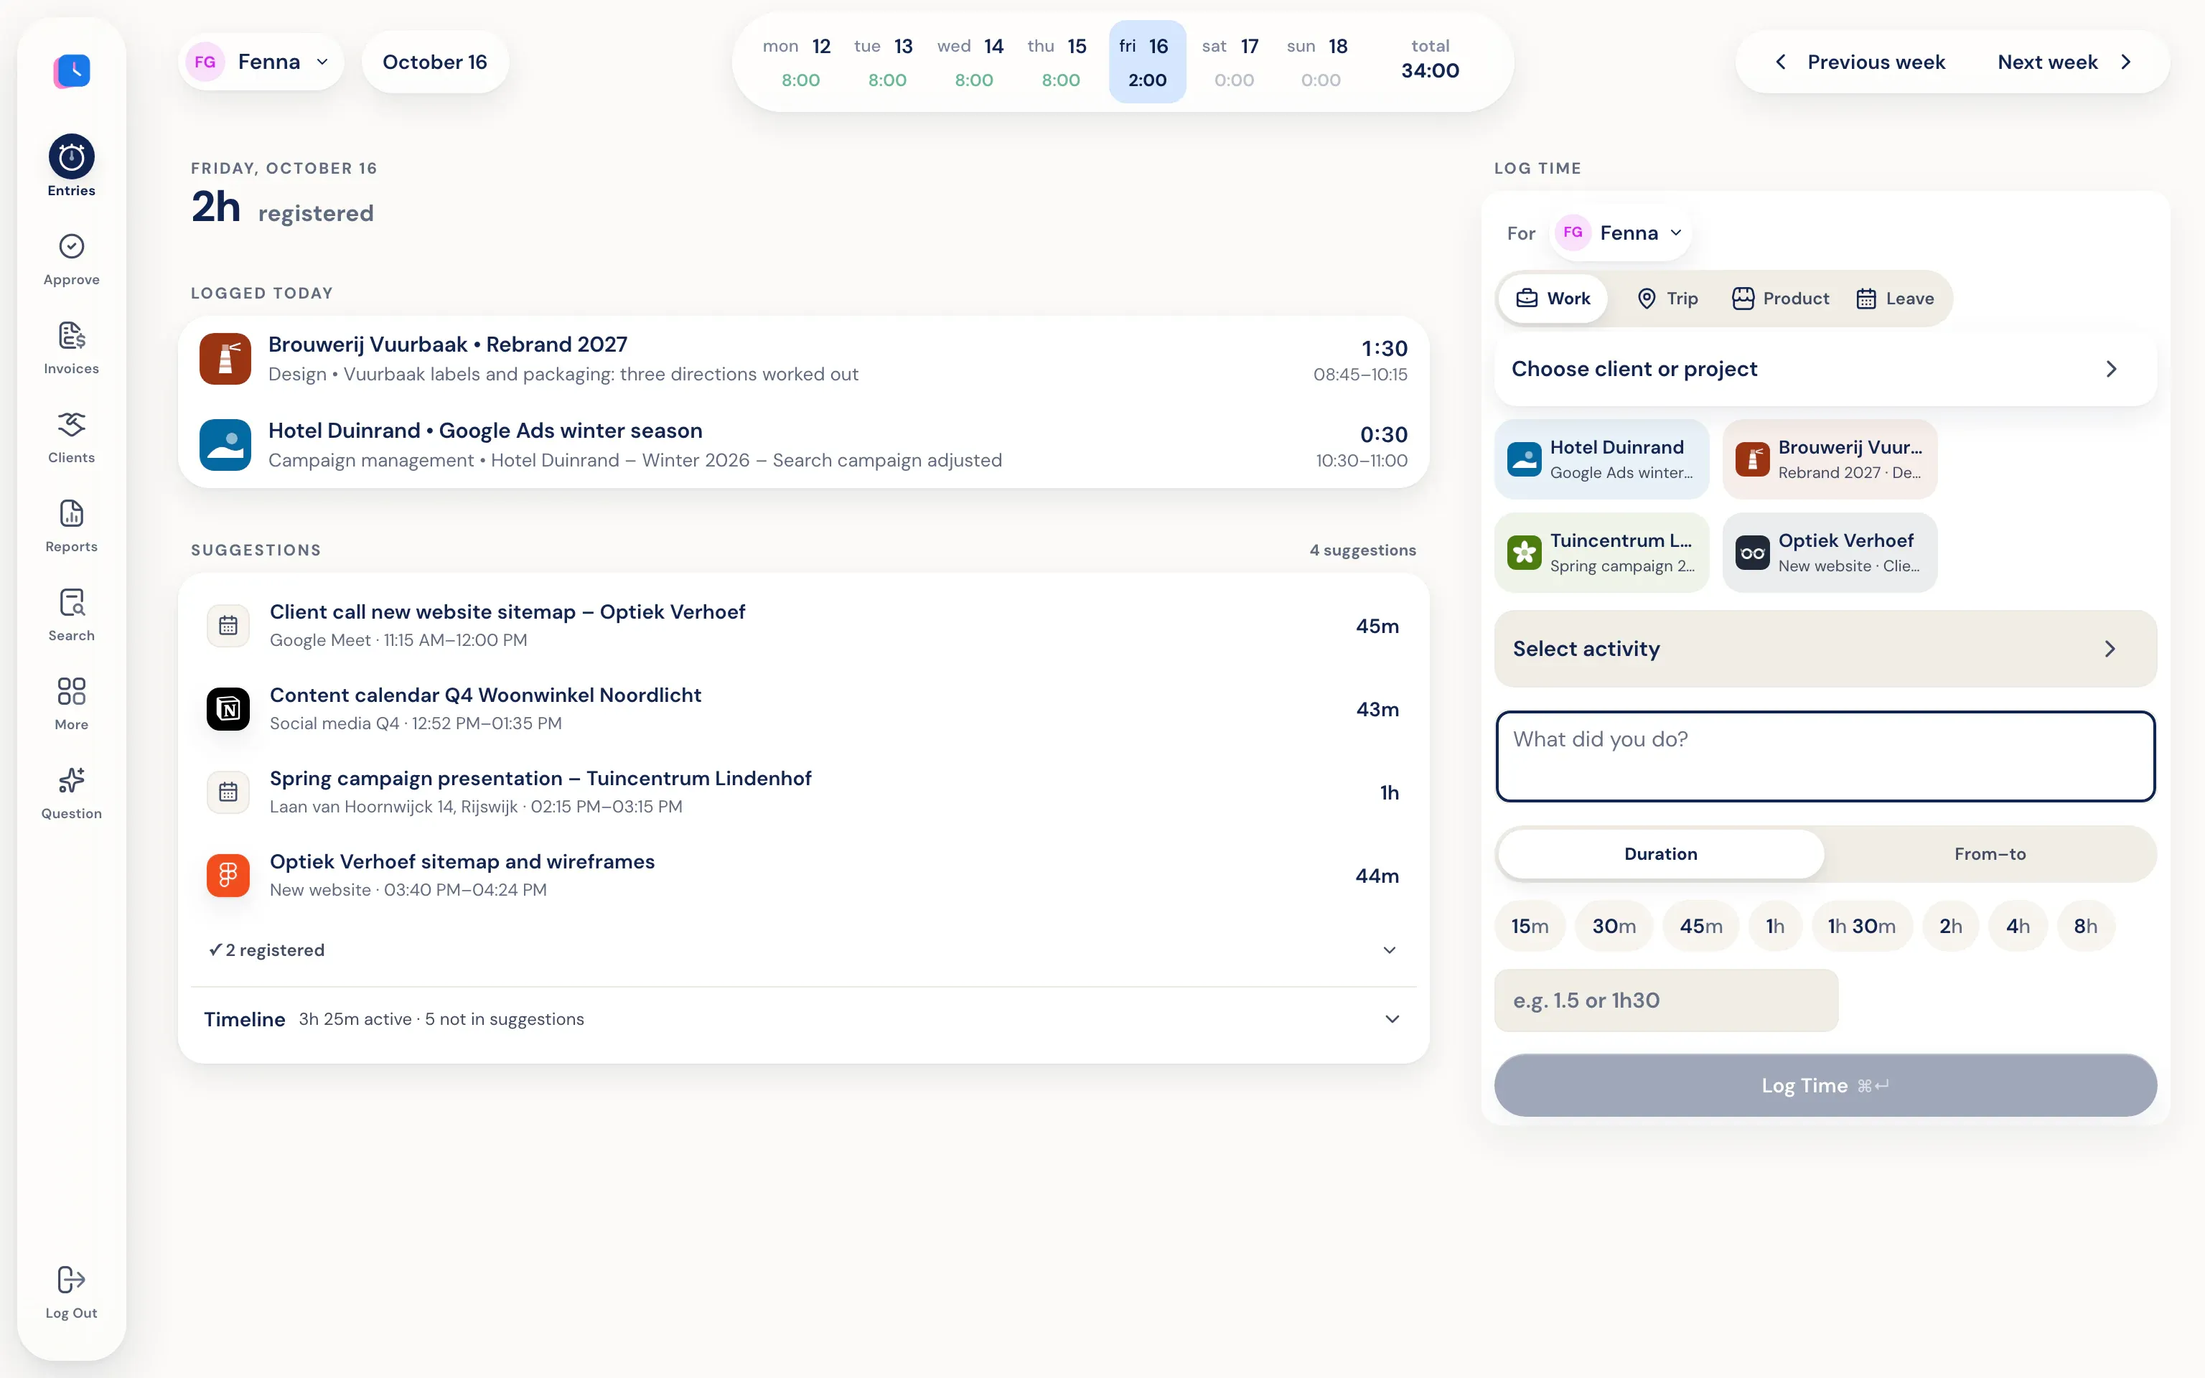Open the Reports sidebar icon
The image size is (2205, 1378).
pyautogui.click(x=71, y=514)
